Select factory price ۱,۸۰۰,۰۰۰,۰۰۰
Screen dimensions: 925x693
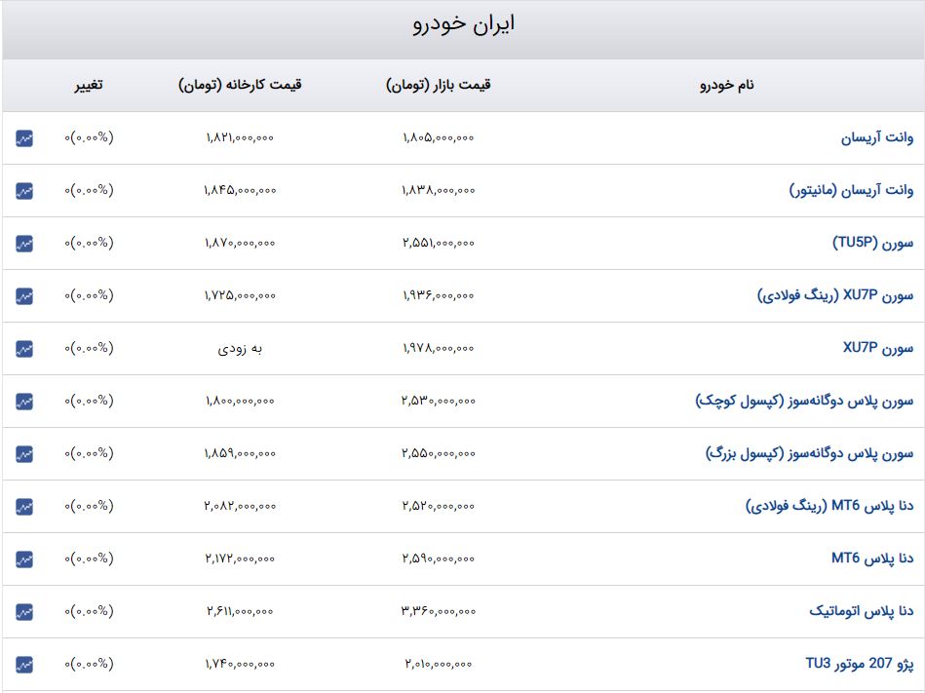click(240, 401)
